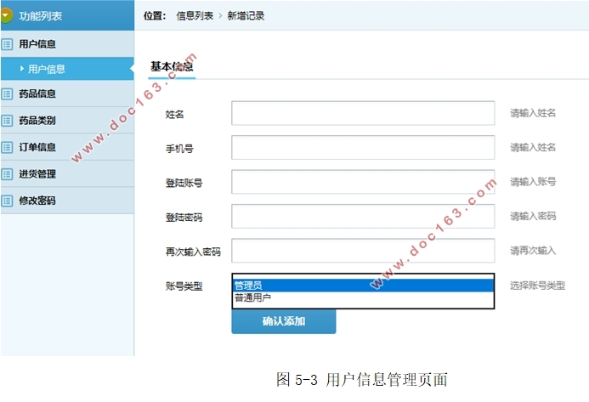Click the list icon beside 药品类别
The width and height of the screenshot is (589, 402).
point(7,120)
